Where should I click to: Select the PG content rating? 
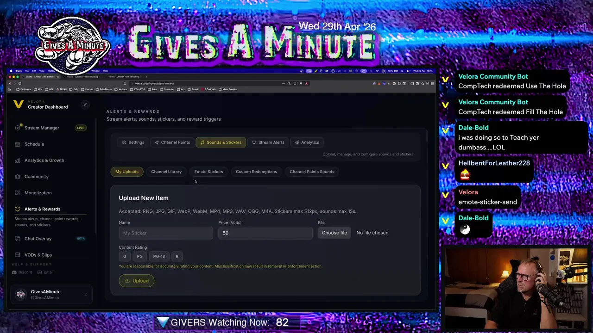pyautogui.click(x=139, y=256)
